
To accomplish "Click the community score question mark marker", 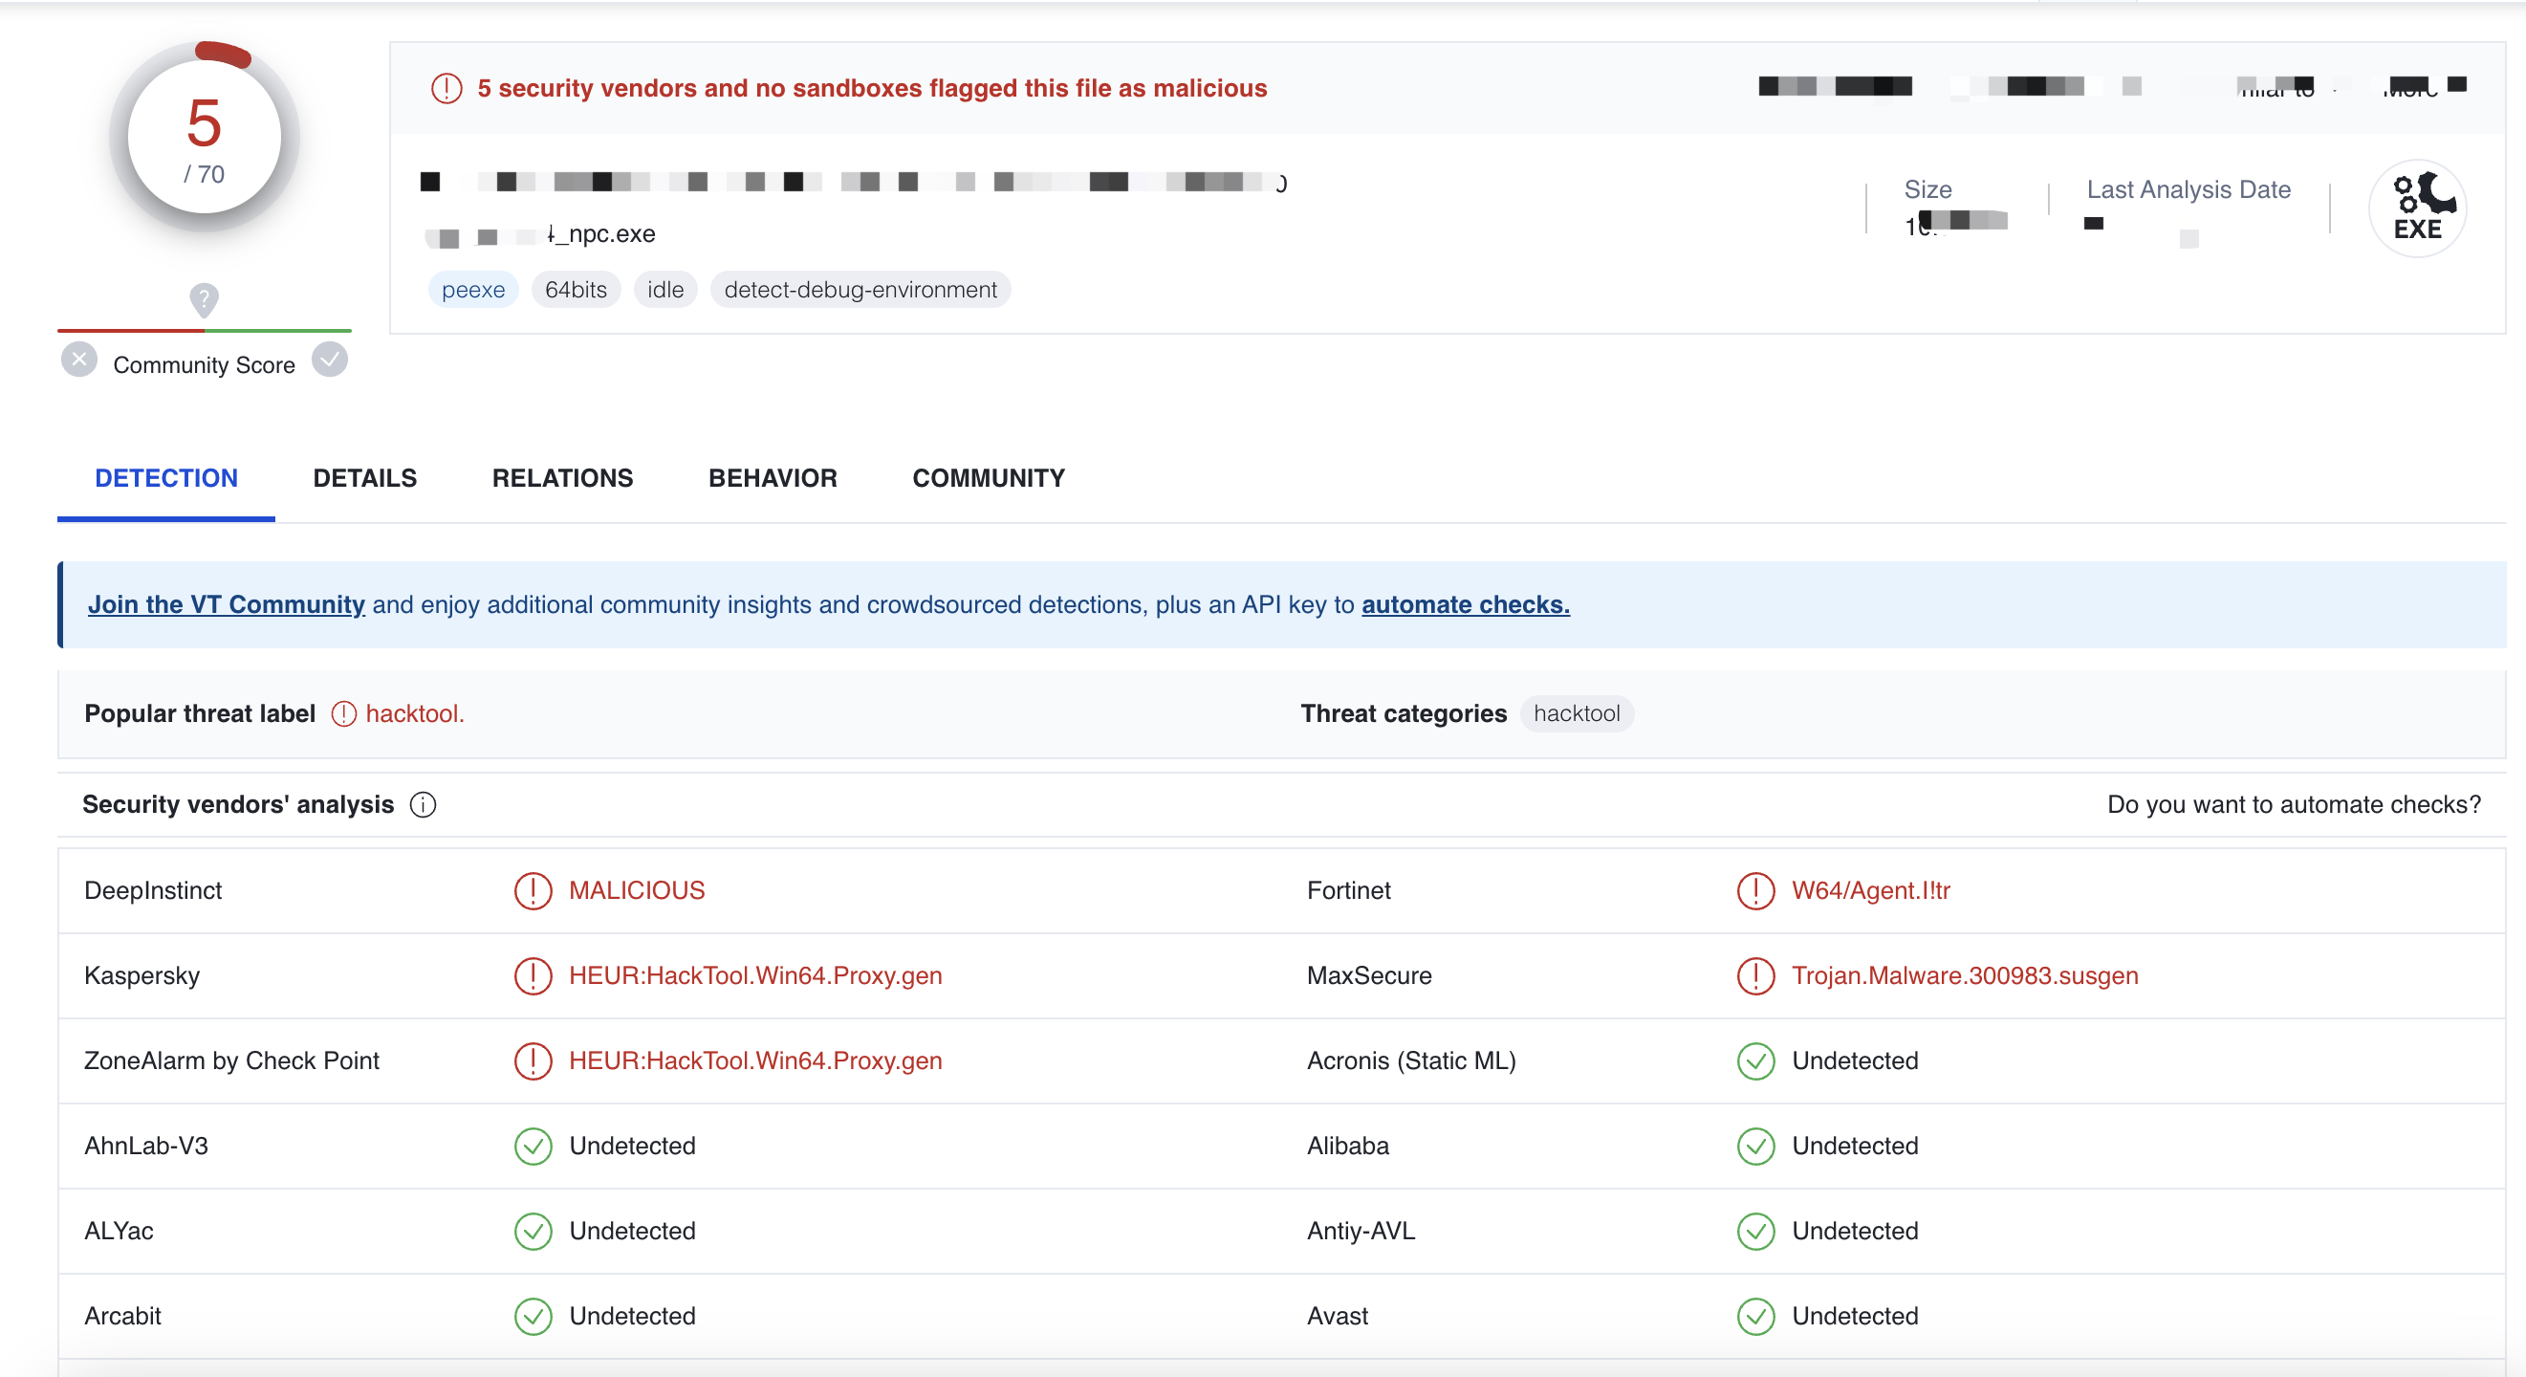I will tap(204, 299).
